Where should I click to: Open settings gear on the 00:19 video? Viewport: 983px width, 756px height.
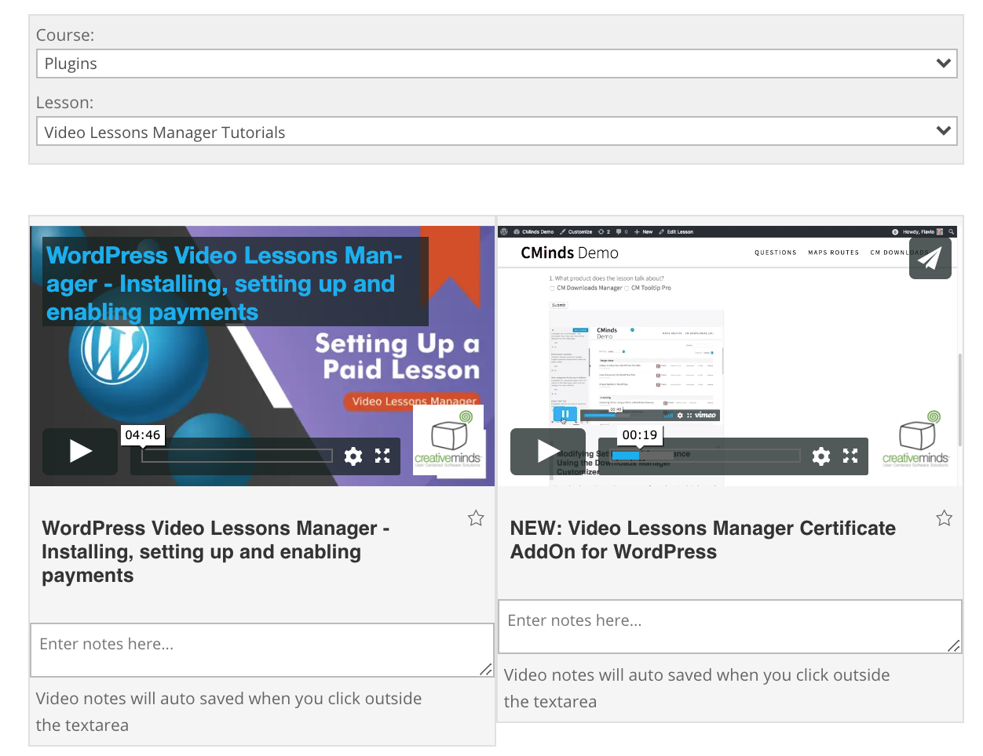coord(821,456)
